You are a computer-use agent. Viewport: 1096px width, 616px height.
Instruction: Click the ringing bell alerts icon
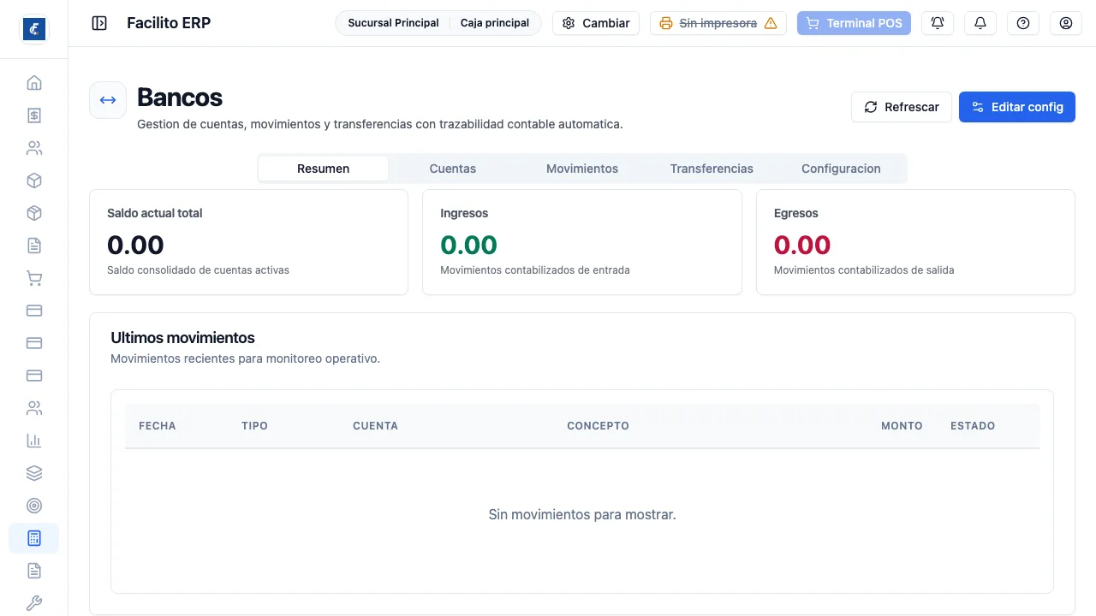click(938, 23)
